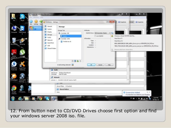Screen dimensions: 171x128
Task: Select the Recycle Bin desktop icon
Action: 14,41
